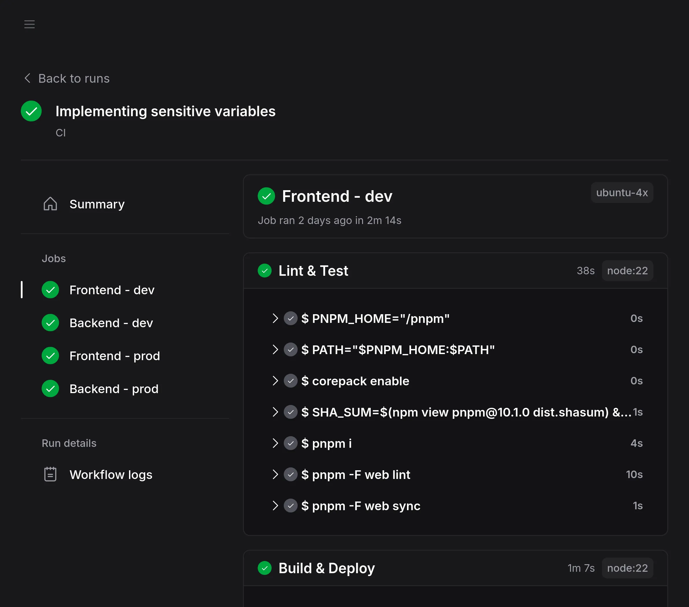This screenshot has height=607, width=689.
Task: Click the 'Back to runs' link
Action: 74,78
